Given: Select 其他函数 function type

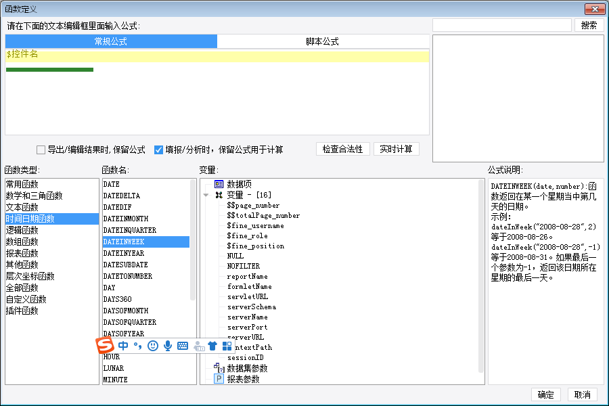Looking at the screenshot, I should tap(51, 265).
